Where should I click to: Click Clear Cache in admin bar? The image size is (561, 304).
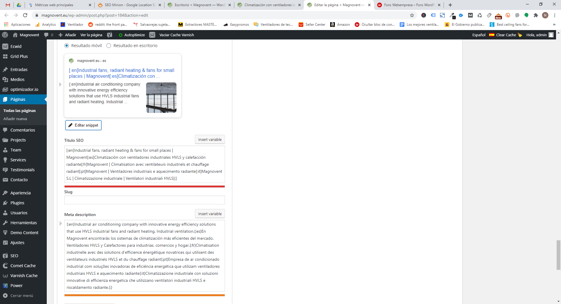pos(509,35)
